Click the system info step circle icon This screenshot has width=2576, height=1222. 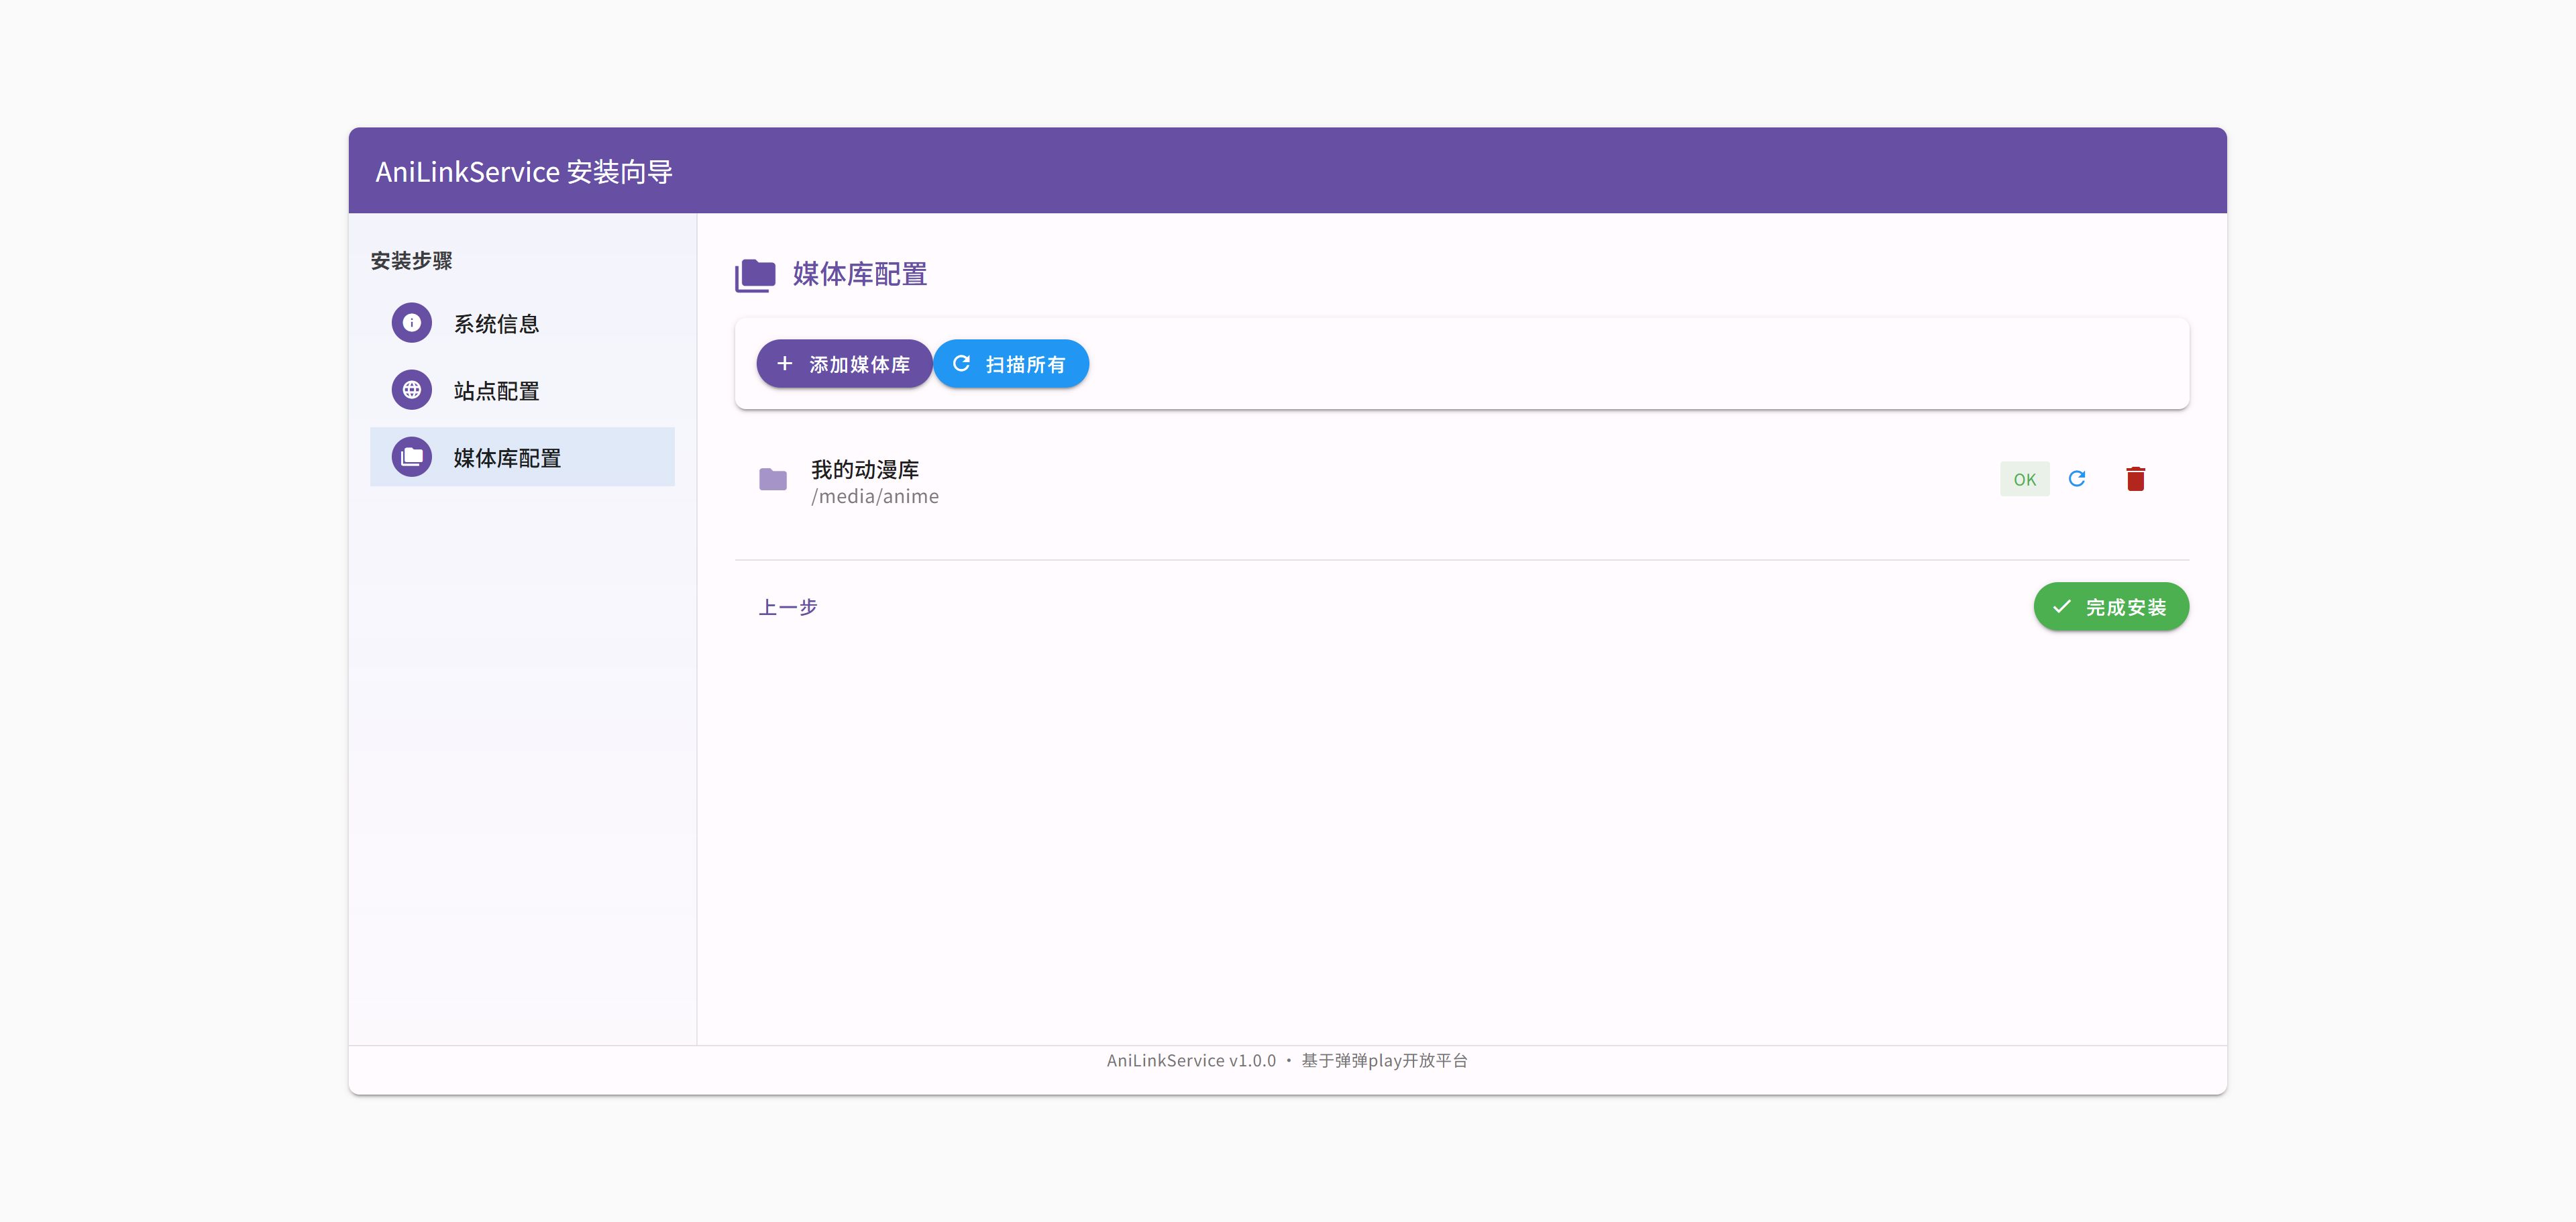pyautogui.click(x=411, y=323)
